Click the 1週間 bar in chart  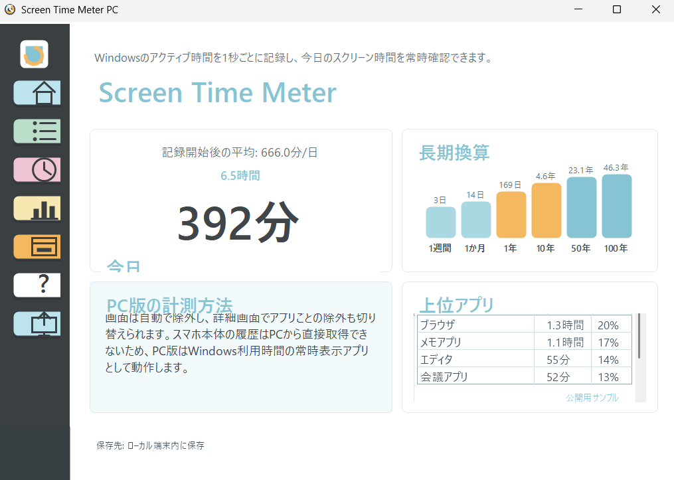(441, 222)
